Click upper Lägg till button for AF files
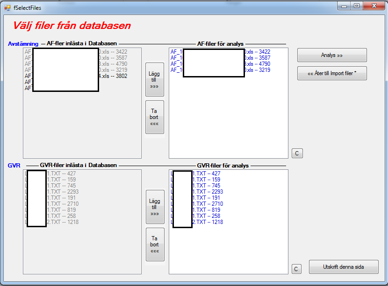388x286 pixels. coord(154,80)
